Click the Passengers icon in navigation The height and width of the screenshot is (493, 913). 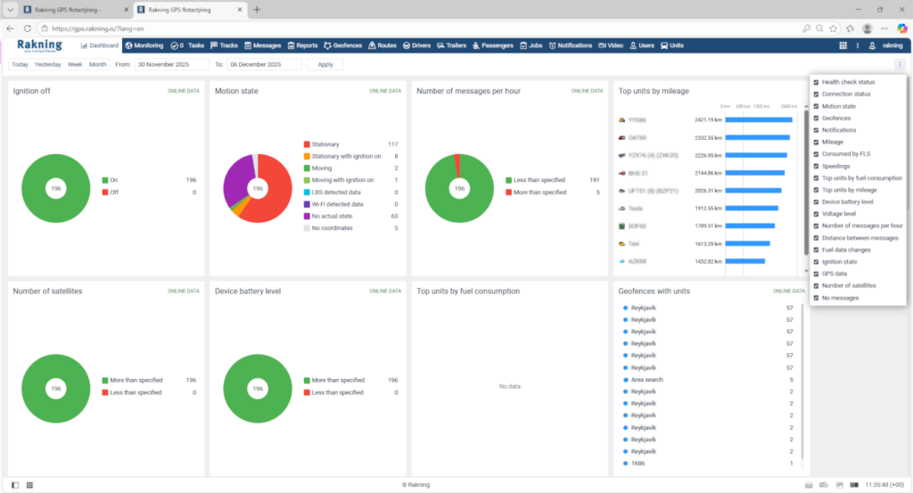tap(476, 45)
